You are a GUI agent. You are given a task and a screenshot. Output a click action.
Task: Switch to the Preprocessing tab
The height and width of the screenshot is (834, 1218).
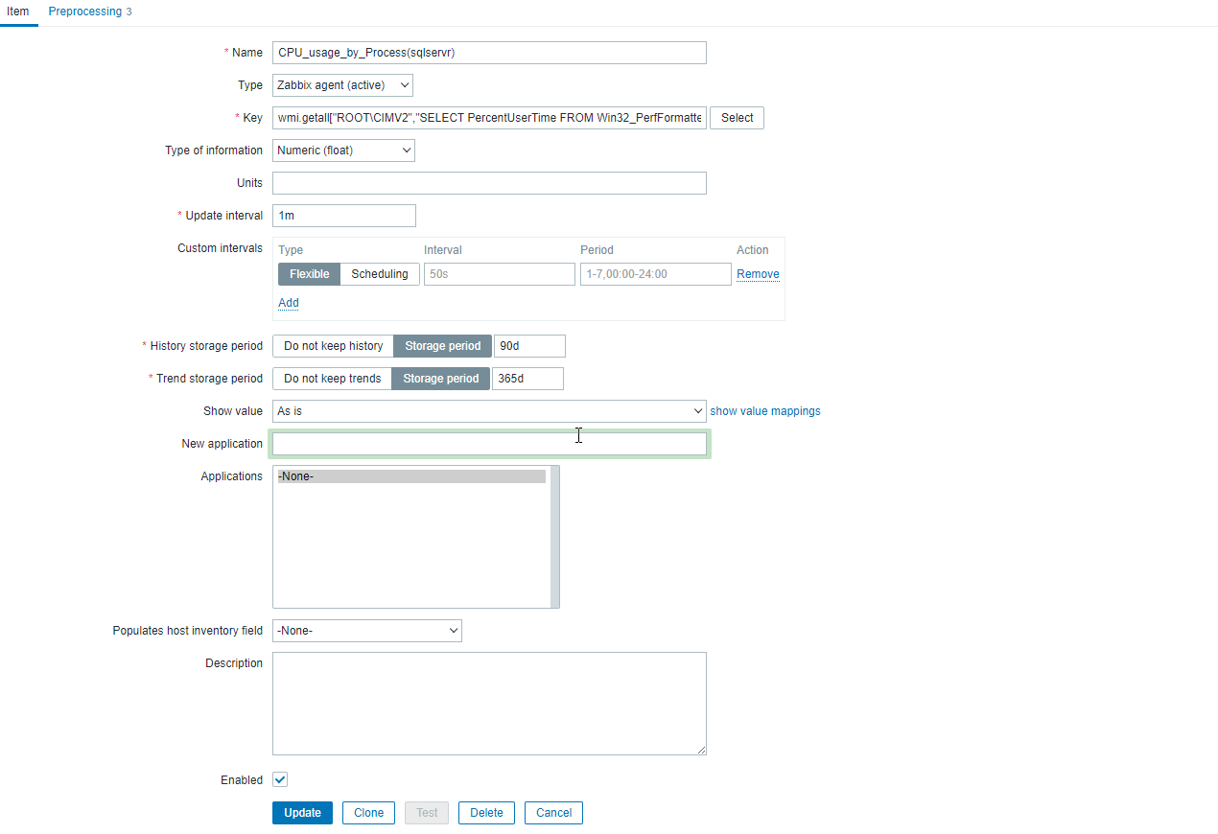(x=90, y=12)
